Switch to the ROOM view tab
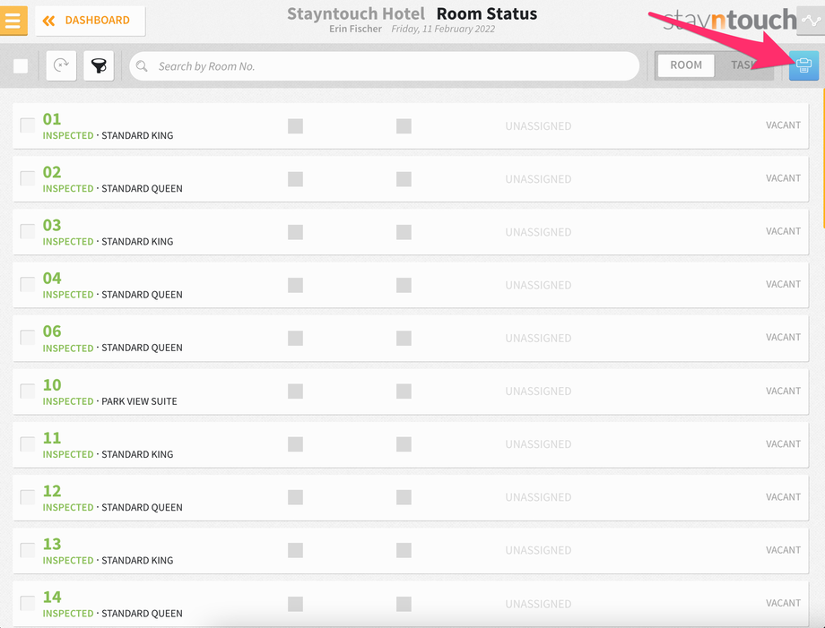Image resolution: width=825 pixels, height=628 pixels. pos(686,65)
